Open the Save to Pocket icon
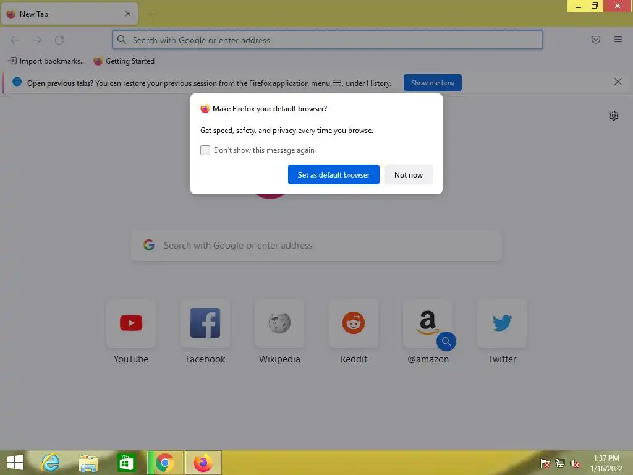The height and width of the screenshot is (475, 633). pos(596,40)
